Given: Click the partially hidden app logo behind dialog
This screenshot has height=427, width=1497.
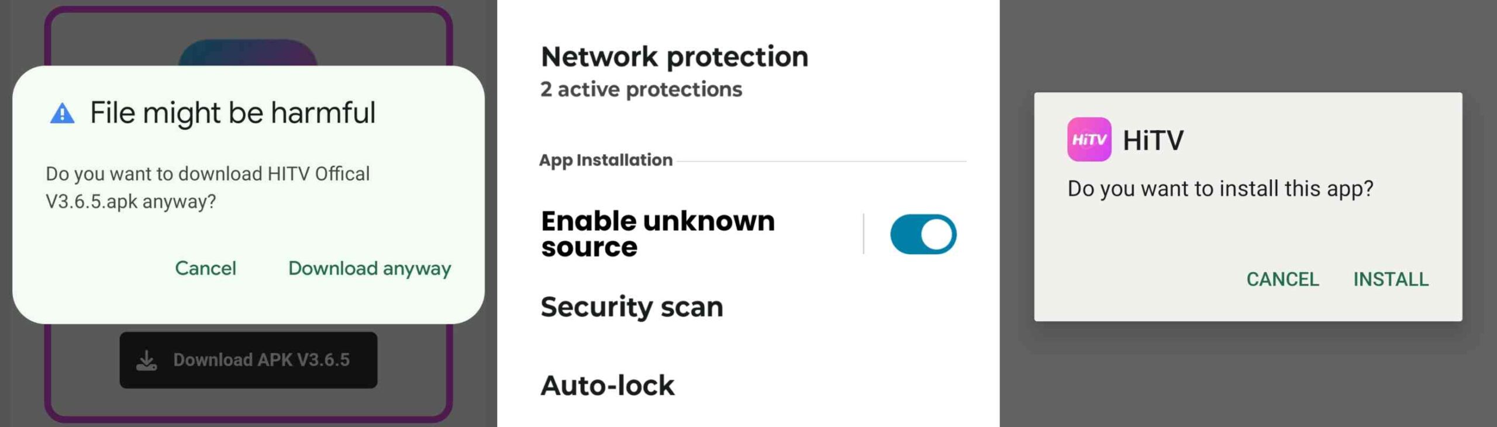Looking at the screenshot, I should 247,53.
